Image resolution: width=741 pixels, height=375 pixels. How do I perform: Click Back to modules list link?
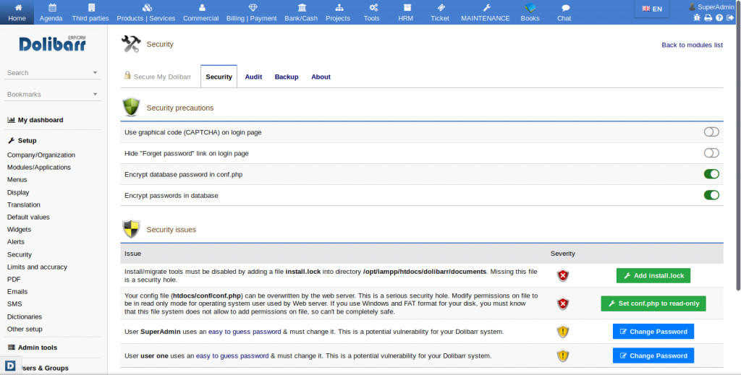692,45
